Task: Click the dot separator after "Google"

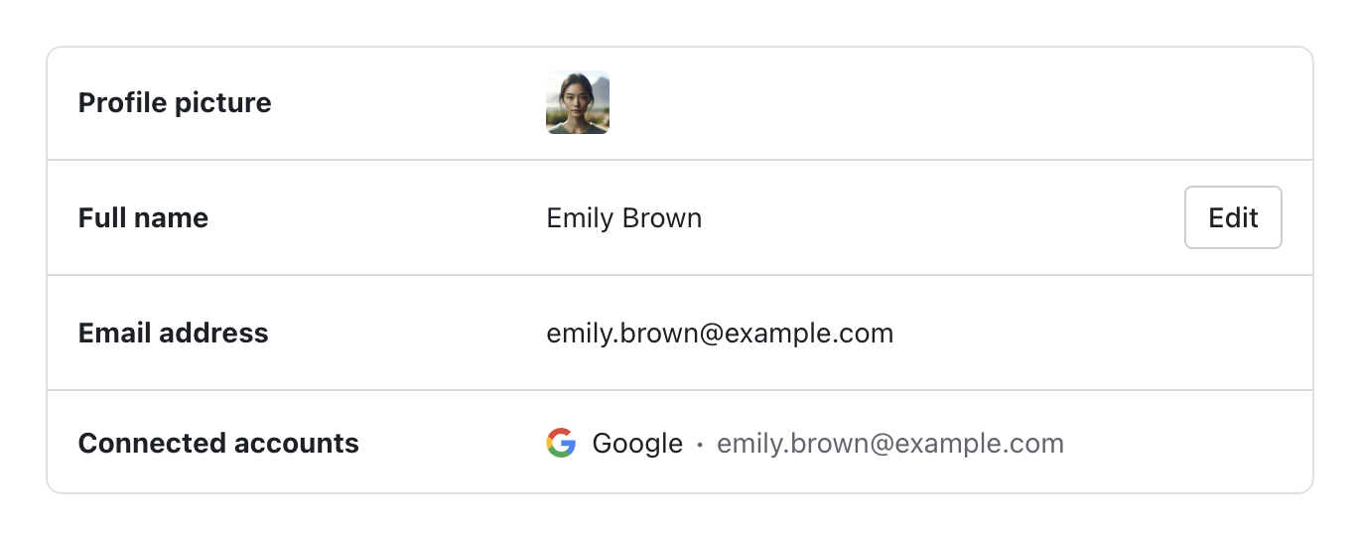Action: 700,445
